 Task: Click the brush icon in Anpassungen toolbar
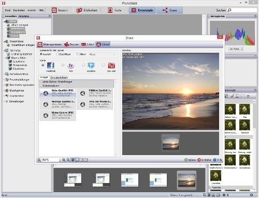point(232,96)
